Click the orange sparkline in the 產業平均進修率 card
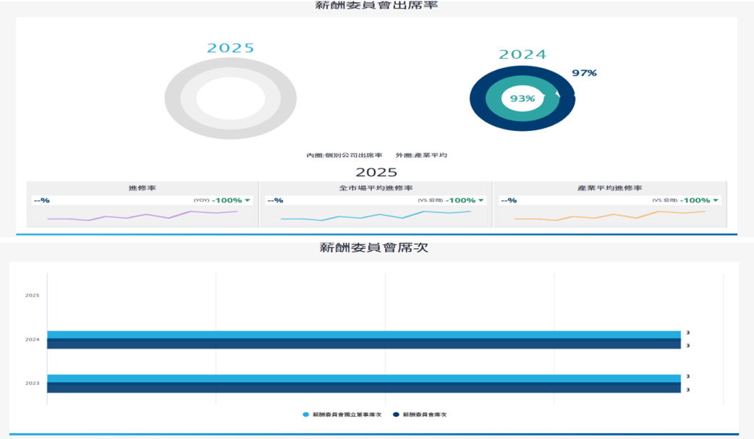This screenshot has width=754, height=439. click(x=610, y=216)
